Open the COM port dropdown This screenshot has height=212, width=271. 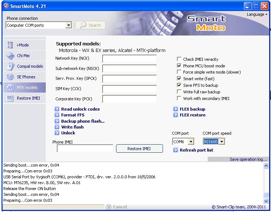coord(191,142)
